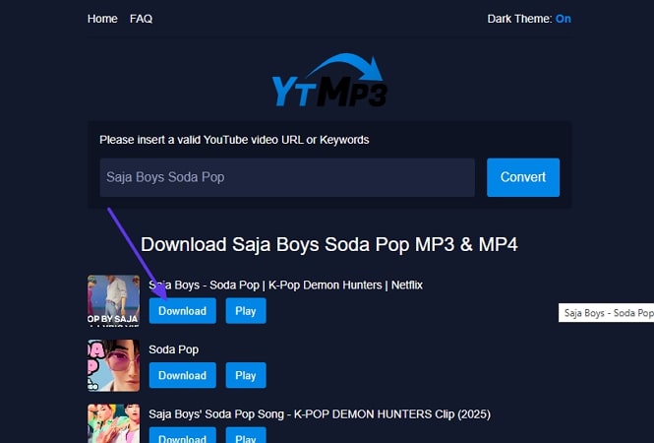Click the YTMP3 logo

(329, 80)
